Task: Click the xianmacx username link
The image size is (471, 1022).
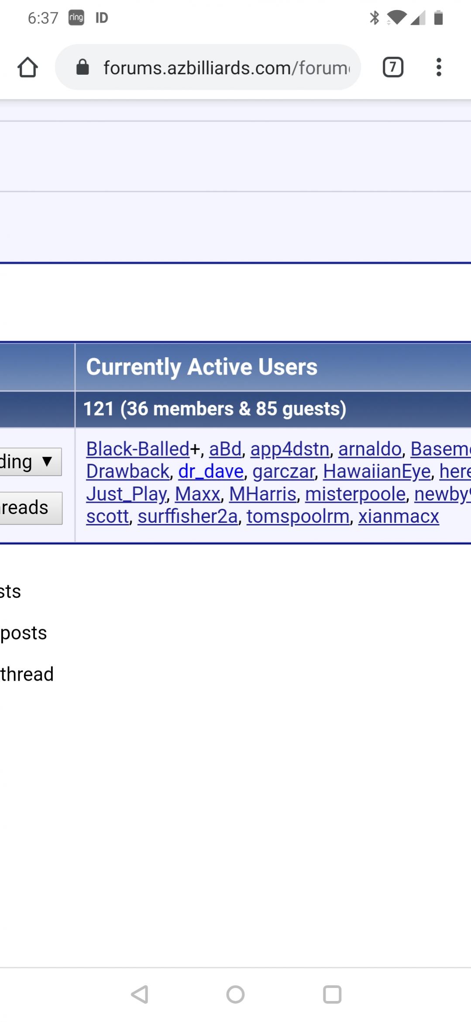Action: tap(399, 516)
